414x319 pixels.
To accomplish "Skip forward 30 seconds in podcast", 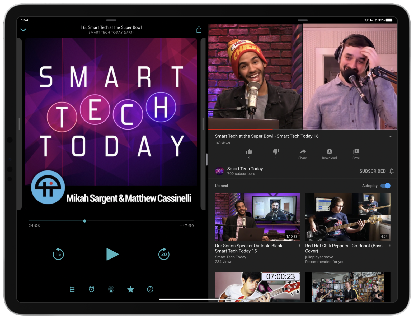I will pyautogui.click(x=164, y=254).
